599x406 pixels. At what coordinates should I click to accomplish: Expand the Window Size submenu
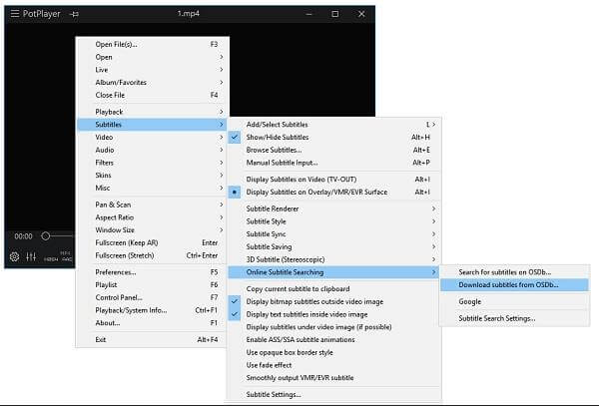pyautogui.click(x=153, y=230)
